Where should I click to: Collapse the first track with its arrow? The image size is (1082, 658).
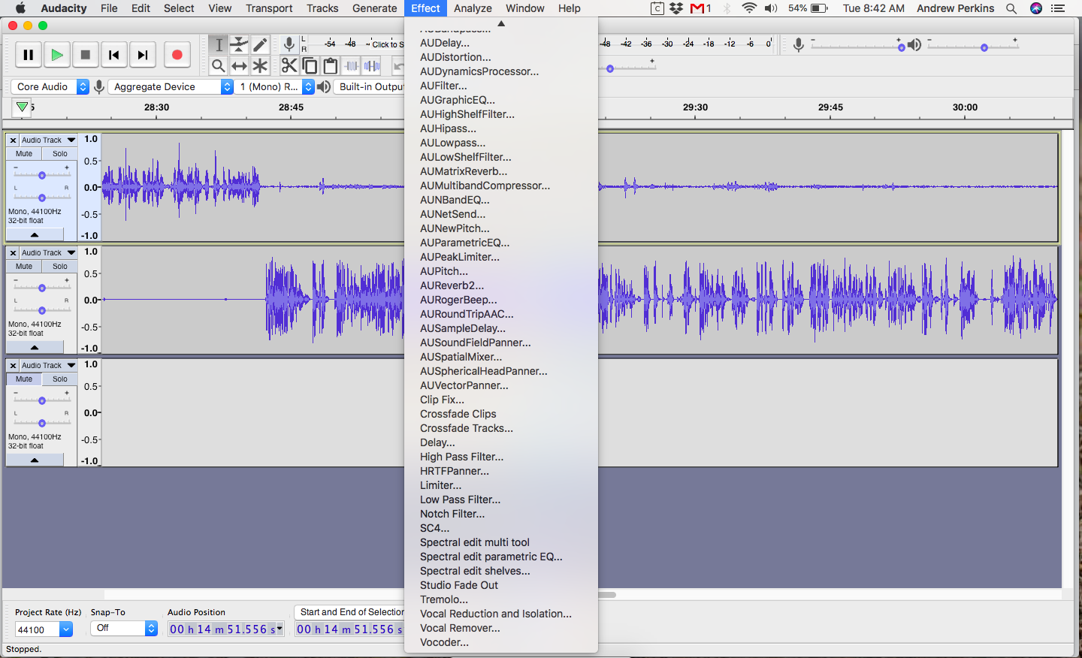(35, 234)
